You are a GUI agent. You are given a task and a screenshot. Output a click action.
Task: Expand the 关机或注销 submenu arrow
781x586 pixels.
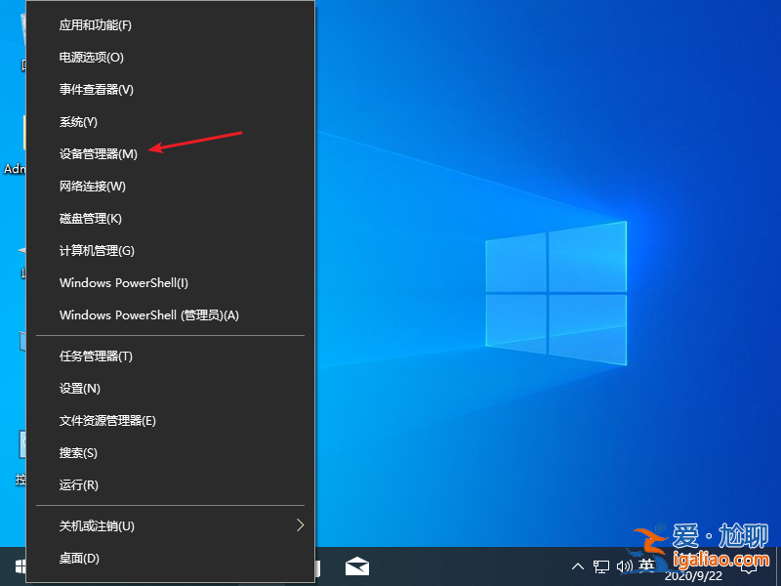point(301,525)
